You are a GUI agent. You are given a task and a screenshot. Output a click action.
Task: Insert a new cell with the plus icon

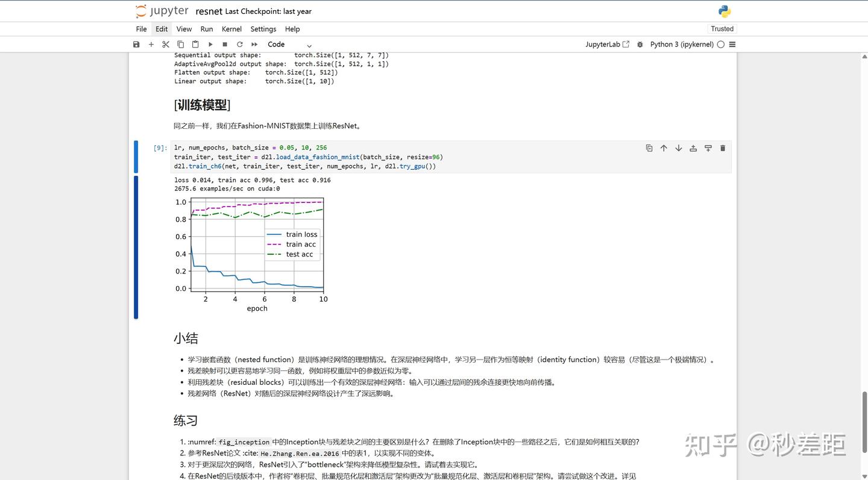click(x=151, y=44)
